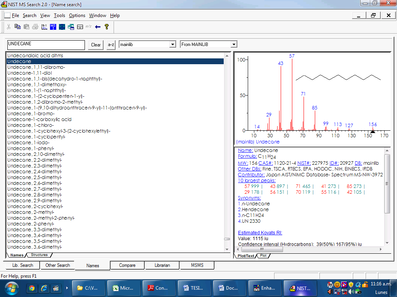Click the down arrow of the compound list scrollbar
Screen dimensions: 397x297
point(227,249)
